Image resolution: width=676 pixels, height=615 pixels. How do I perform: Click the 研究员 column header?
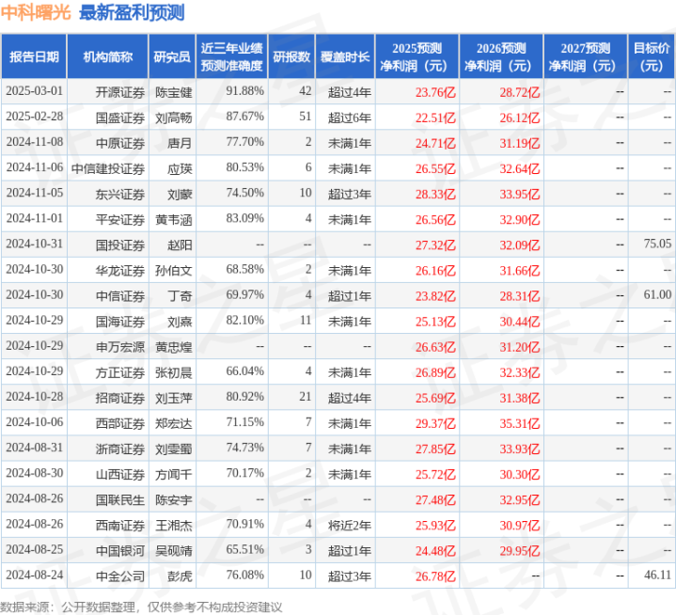click(x=172, y=57)
